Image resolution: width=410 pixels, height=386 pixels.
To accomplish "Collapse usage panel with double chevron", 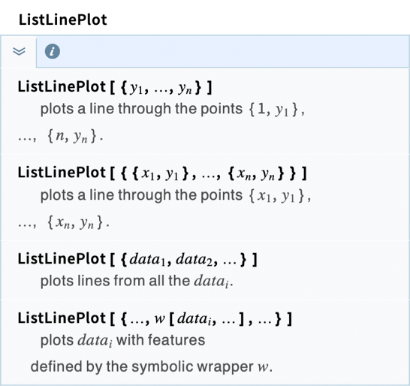I will 19,51.
